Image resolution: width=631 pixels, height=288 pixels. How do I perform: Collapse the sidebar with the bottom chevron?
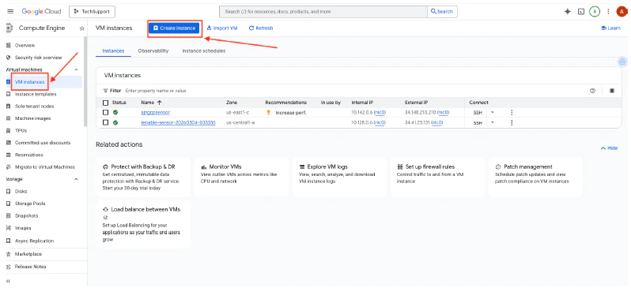pyautogui.click(x=9, y=282)
